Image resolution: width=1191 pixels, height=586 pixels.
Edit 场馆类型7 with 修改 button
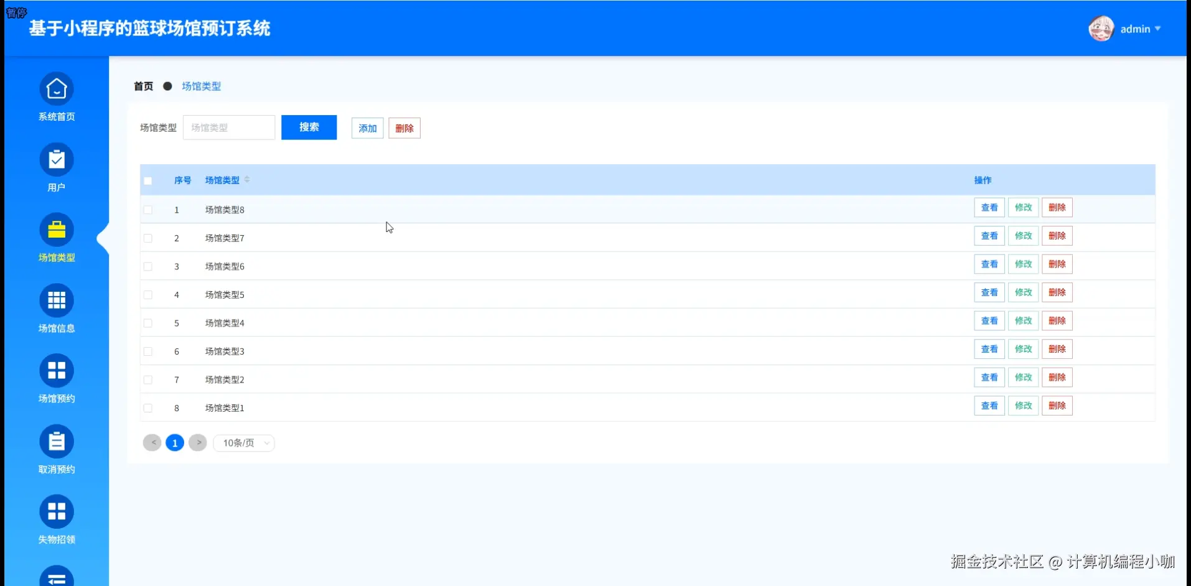(1024, 236)
